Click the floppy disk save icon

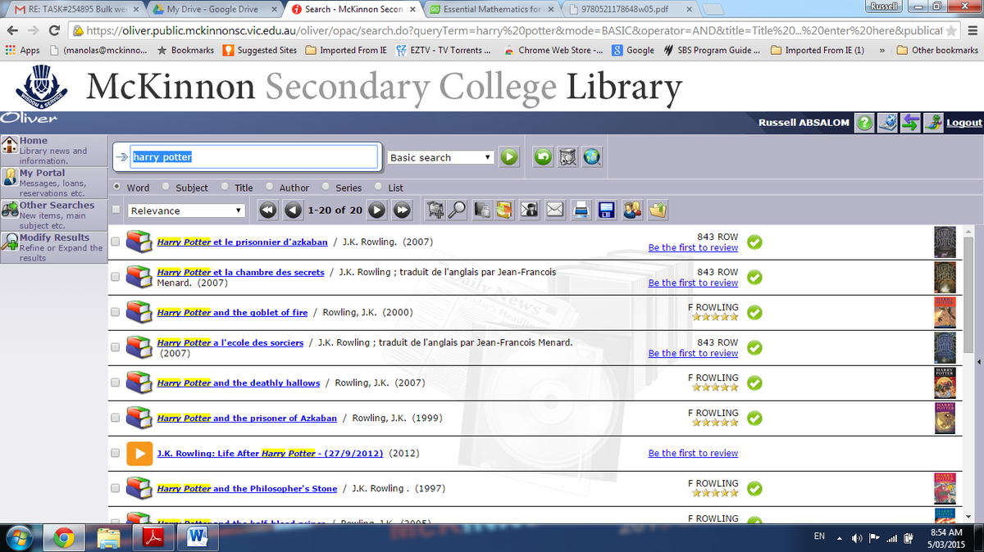click(x=607, y=210)
